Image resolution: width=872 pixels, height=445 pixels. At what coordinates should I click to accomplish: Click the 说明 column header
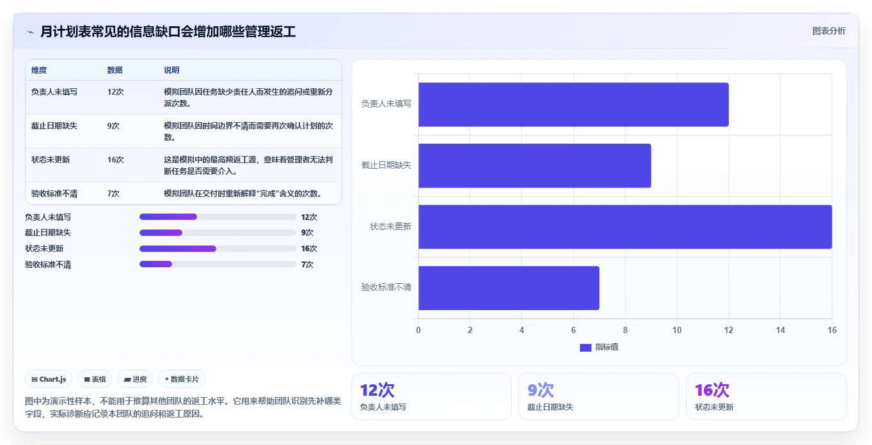tap(171, 70)
